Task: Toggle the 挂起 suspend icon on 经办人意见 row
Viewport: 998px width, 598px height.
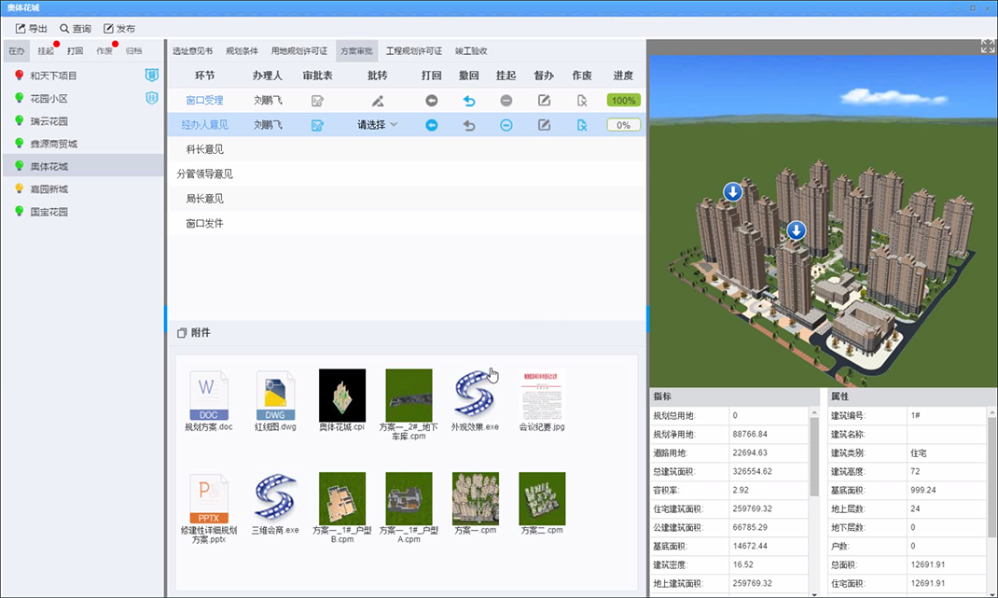Action: (506, 124)
